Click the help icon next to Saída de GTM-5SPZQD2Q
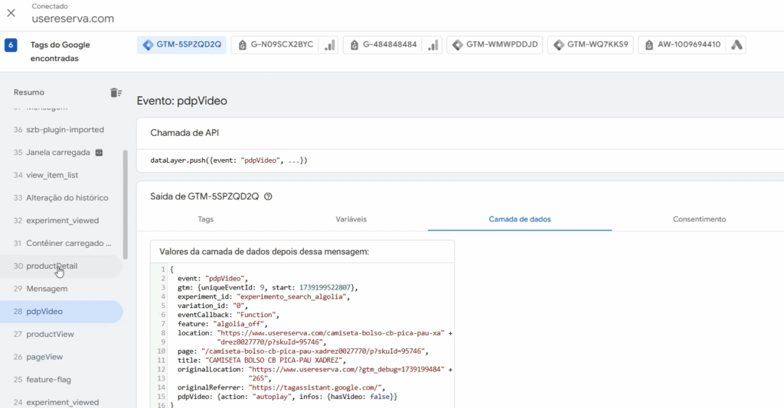784x408 pixels. (x=268, y=196)
